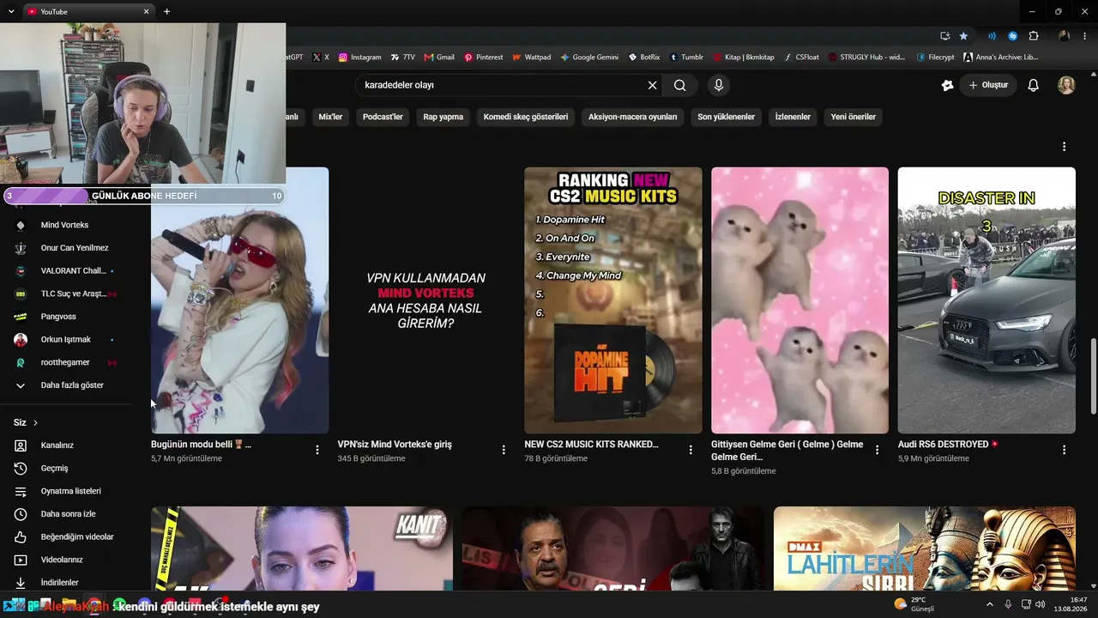Open the Gmail bookmark

tap(439, 58)
